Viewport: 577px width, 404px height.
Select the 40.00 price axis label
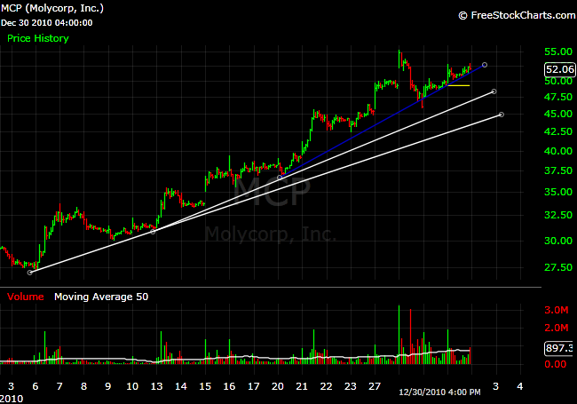pyautogui.click(x=558, y=151)
